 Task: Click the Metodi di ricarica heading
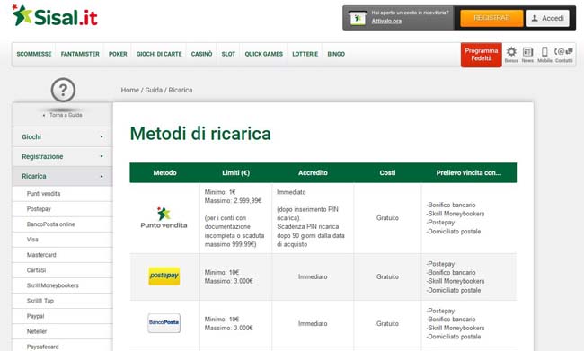click(200, 133)
